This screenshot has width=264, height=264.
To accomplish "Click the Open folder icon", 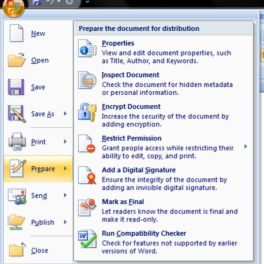I will 16,60.
